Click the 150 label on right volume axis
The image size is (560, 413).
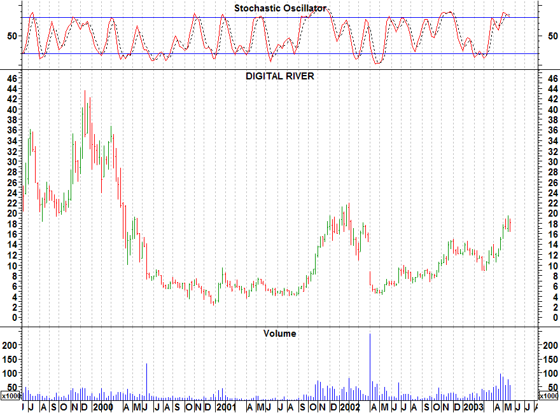click(550, 360)
